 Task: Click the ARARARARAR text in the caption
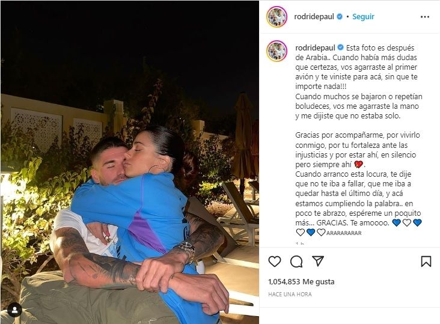click(344, 233)
